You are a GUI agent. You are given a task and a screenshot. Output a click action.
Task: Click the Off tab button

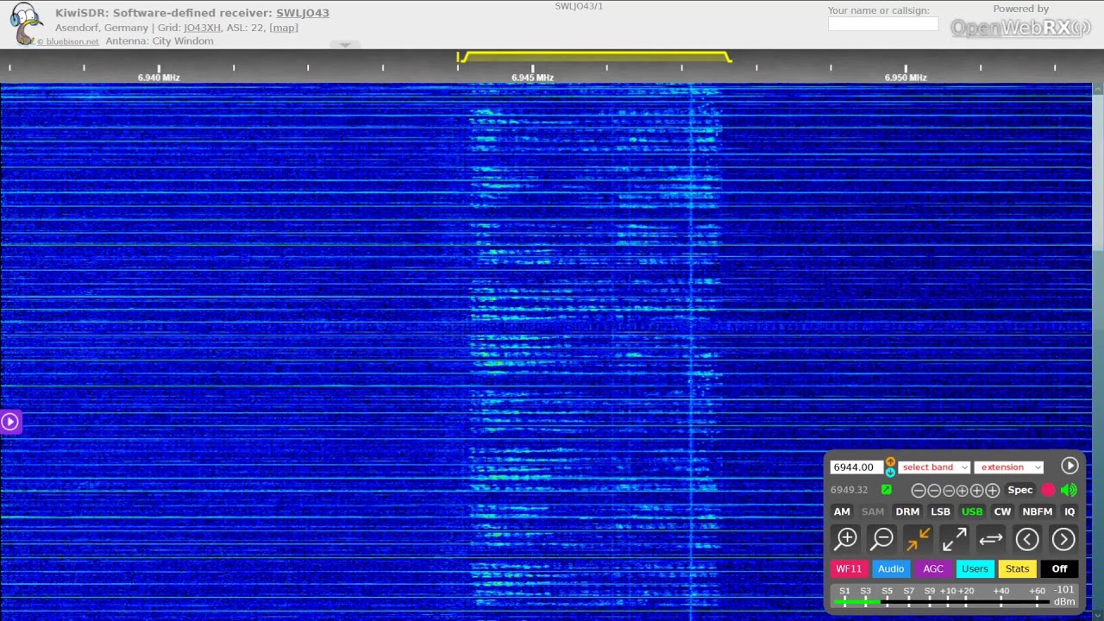[x=1059, y=568]
